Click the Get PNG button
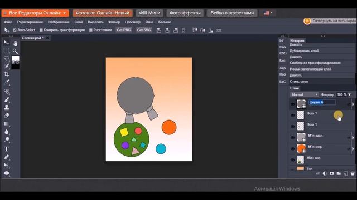 tap(124, 30)
